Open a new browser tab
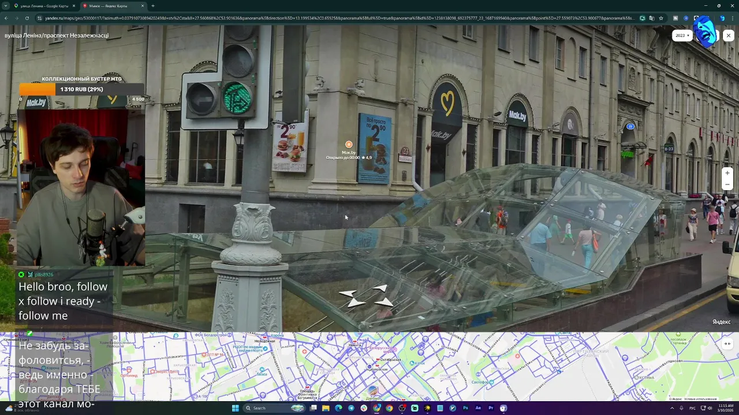This screenshot has width=739, height=415. tap(153, 6)
